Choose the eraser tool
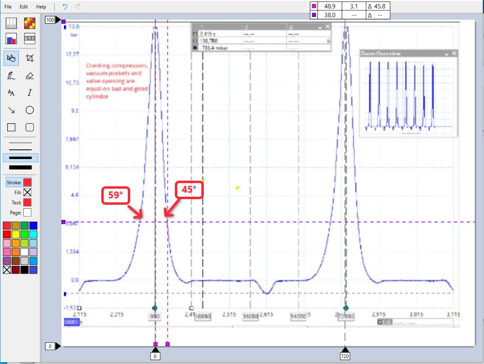The image size is (484, 364). point(30,76)
